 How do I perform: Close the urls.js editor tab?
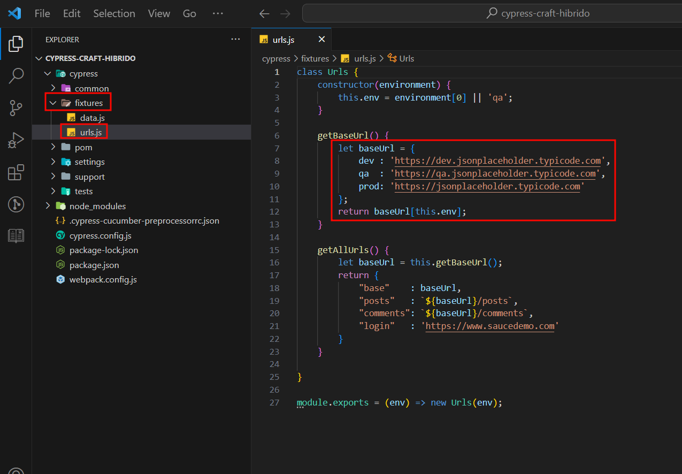pos(321,40)
